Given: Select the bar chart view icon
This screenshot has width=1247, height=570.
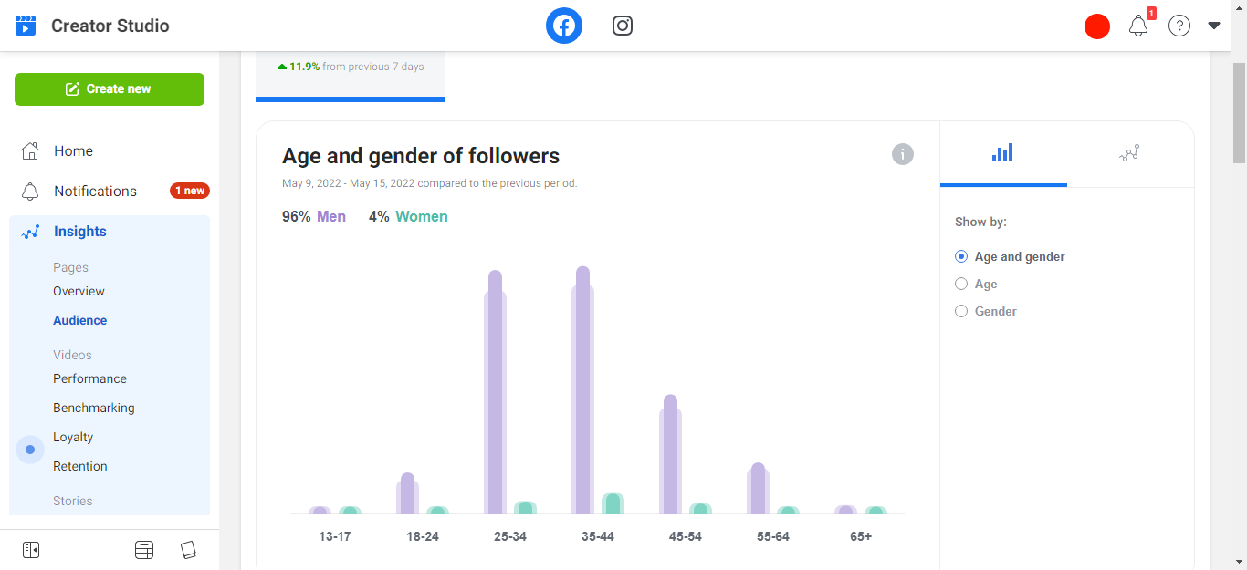Looking at the screenshot, I should pyautogui.click(x=1002, y=153).
